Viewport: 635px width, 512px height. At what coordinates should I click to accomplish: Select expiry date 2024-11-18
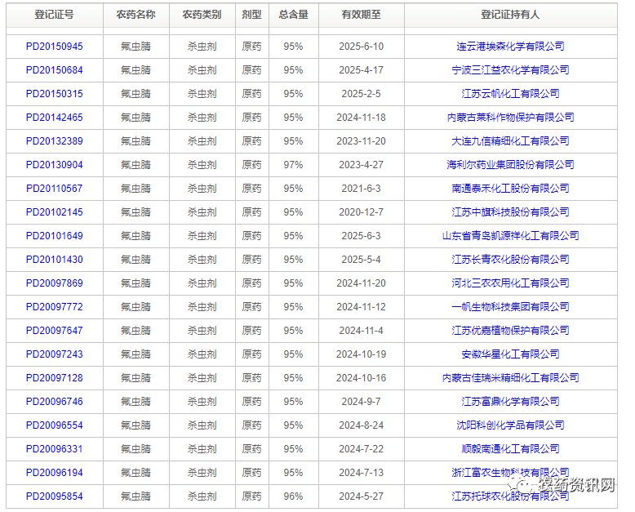point(362,118)
